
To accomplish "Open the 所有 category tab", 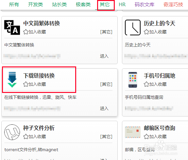I will pos(14,5).
